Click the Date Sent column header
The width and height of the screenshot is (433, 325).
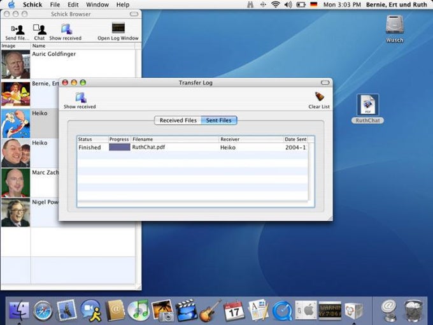click(295, 140)
